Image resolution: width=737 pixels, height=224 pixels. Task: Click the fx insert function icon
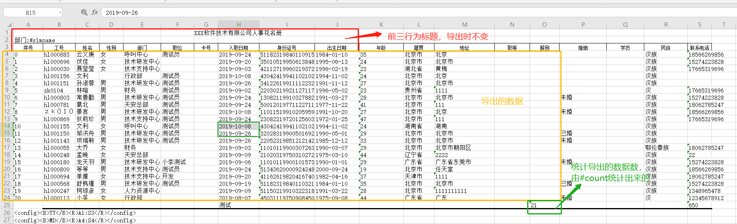click(95, 12)
